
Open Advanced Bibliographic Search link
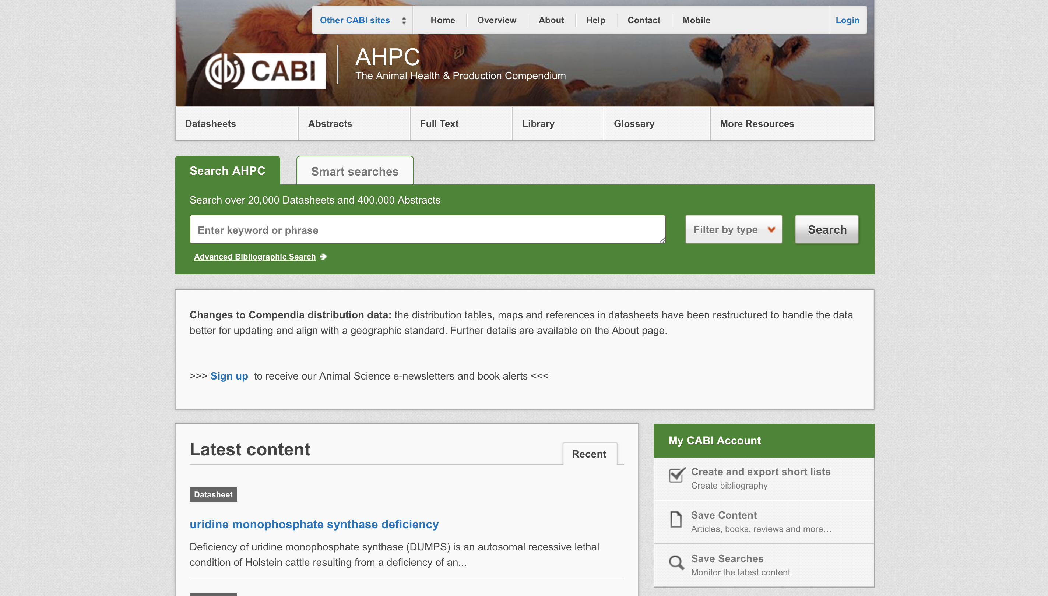coord(254,257)
